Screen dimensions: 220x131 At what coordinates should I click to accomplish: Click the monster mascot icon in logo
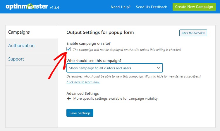30,6
